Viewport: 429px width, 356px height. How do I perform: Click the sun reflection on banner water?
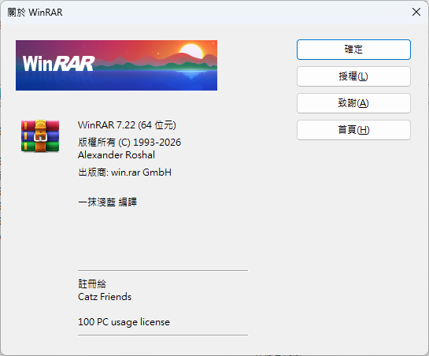coord(191,74)
